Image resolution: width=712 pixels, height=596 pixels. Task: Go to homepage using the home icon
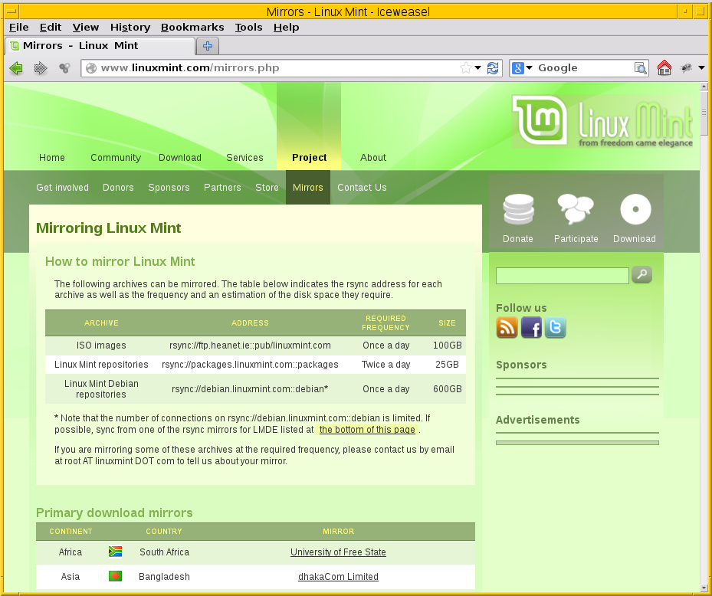[664, 68]
